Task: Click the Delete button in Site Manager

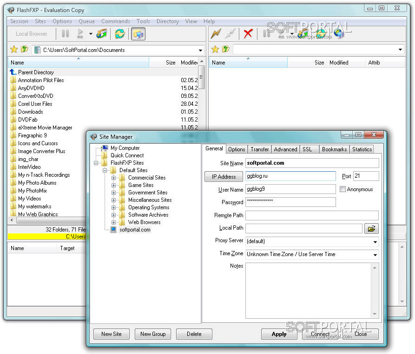Action: tap(194, 334)
